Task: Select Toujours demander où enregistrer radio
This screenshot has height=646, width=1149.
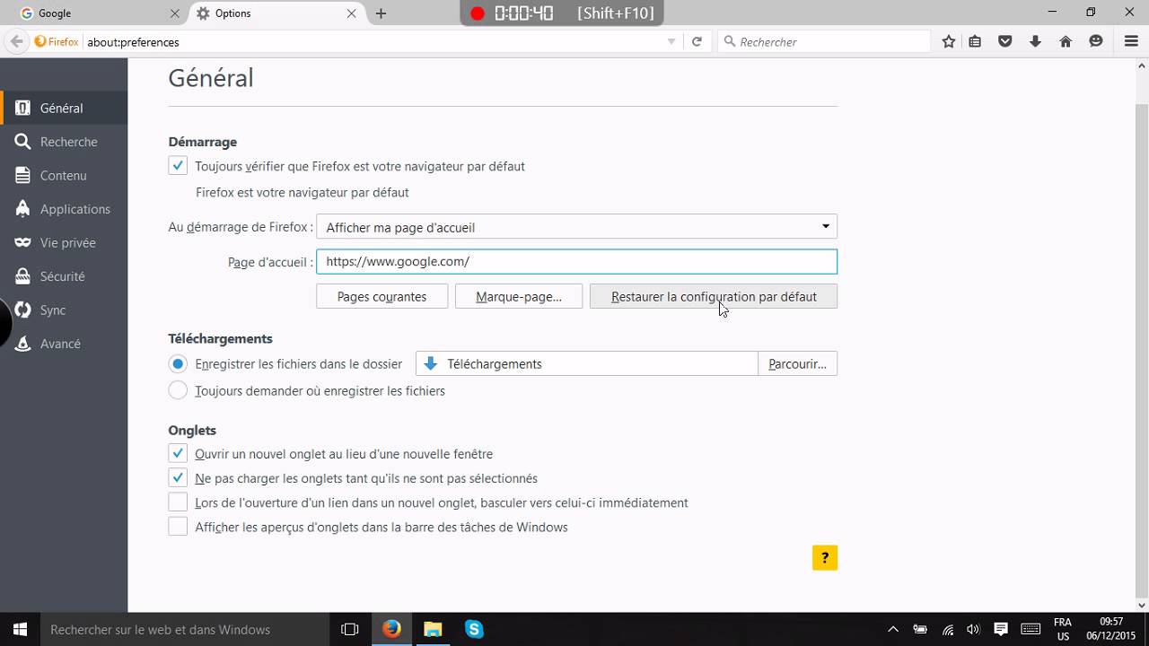Action: [x=178, y=390]
